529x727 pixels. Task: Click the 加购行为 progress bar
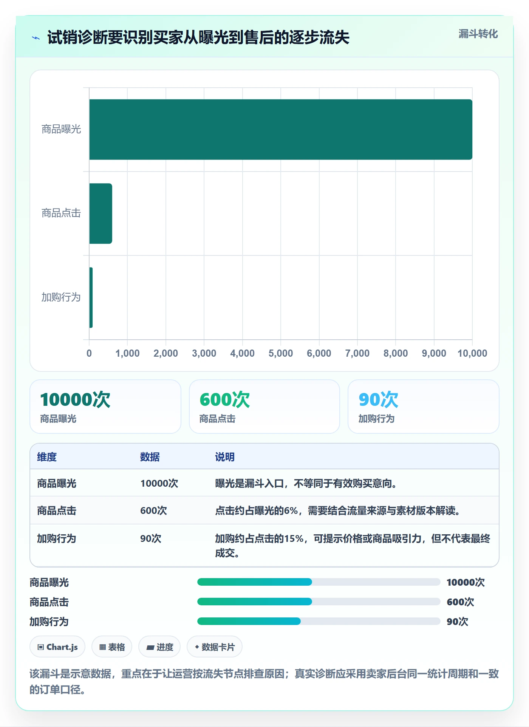(x=319, y=621)
